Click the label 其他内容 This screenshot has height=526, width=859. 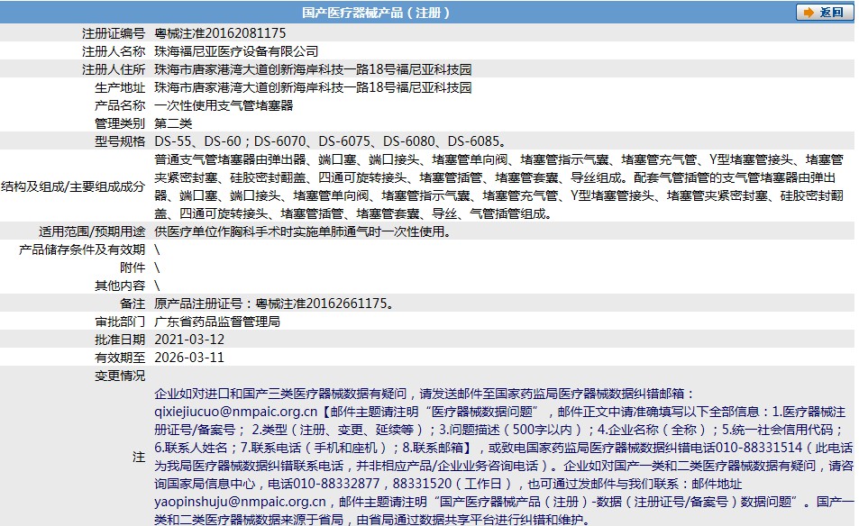click(120, 286)
